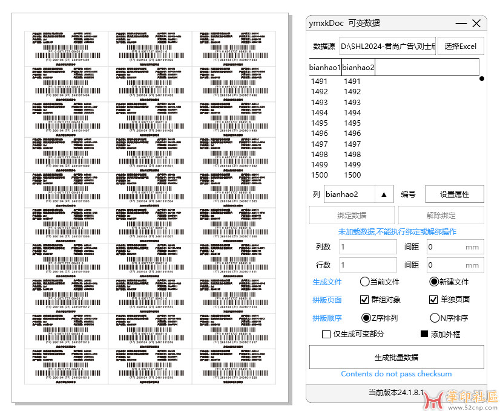Close the ymxkDoc dialog
Image resolution: width=500 pixels, height=412 pixels.
tap(476, 24)
